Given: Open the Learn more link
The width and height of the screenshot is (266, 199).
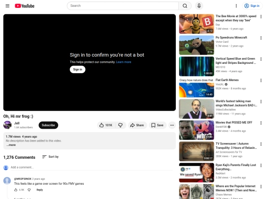Looking at the screenshot, I should point(124,62).
